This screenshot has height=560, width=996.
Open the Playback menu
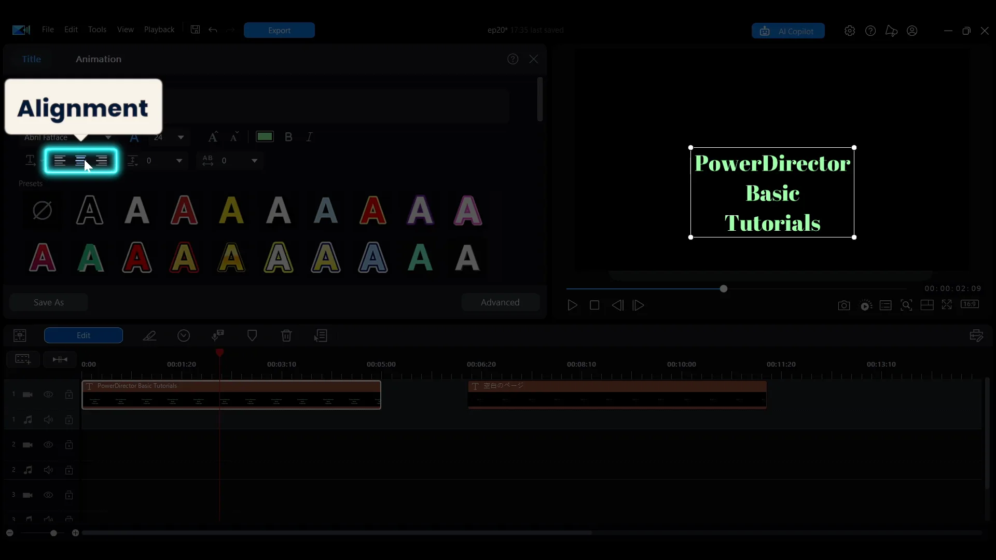(159, 30)
